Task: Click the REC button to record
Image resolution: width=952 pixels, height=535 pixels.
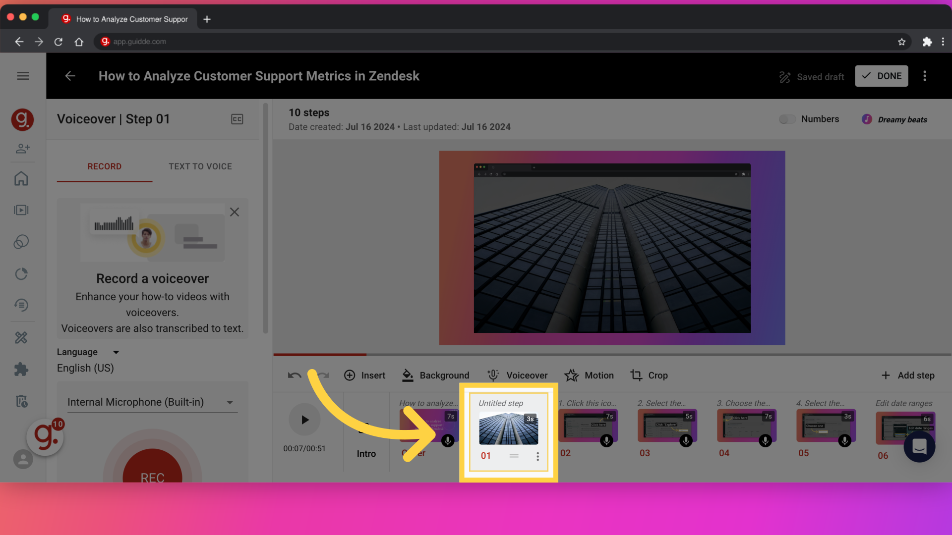Action: coord(151,478)
